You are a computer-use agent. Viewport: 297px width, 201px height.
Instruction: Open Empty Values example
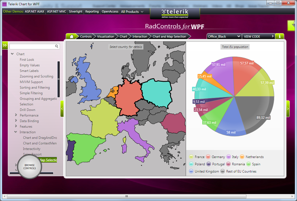click(30, 65)
